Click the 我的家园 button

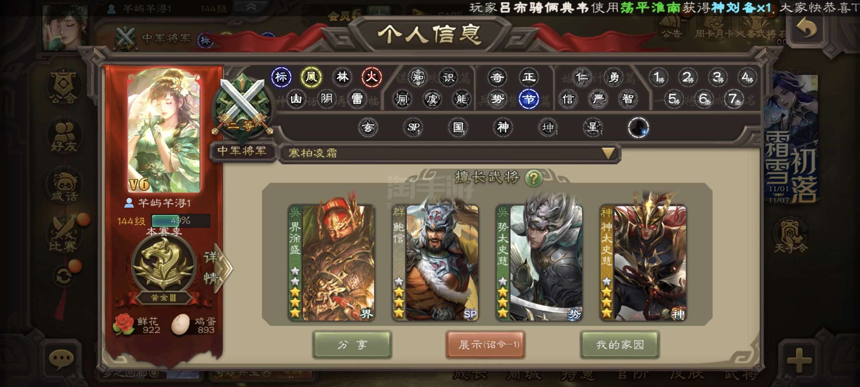pyautogui.click(x=620, y=345)
